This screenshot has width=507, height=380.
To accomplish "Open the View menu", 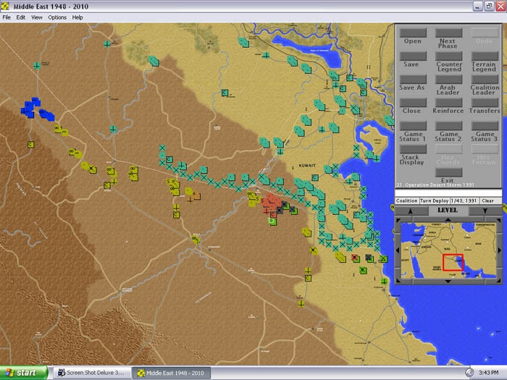I will click(x=36, y=17).
